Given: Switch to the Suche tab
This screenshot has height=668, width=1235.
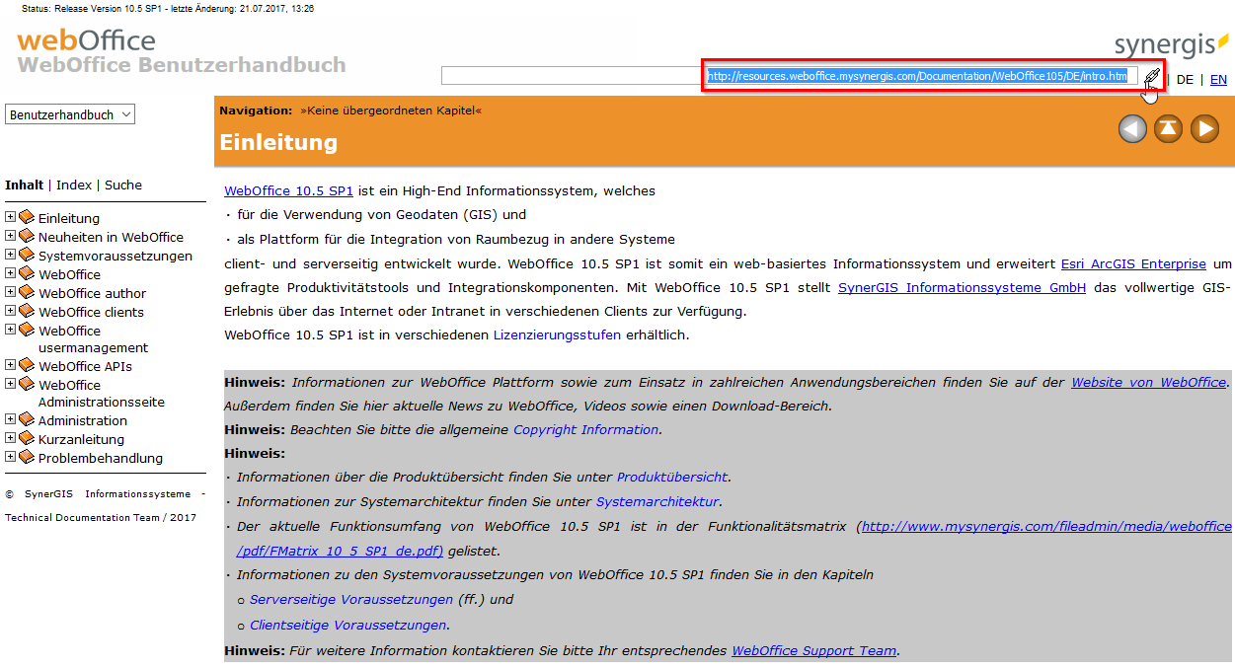Looking at the screenshot, I should click(x=123, y=185).
